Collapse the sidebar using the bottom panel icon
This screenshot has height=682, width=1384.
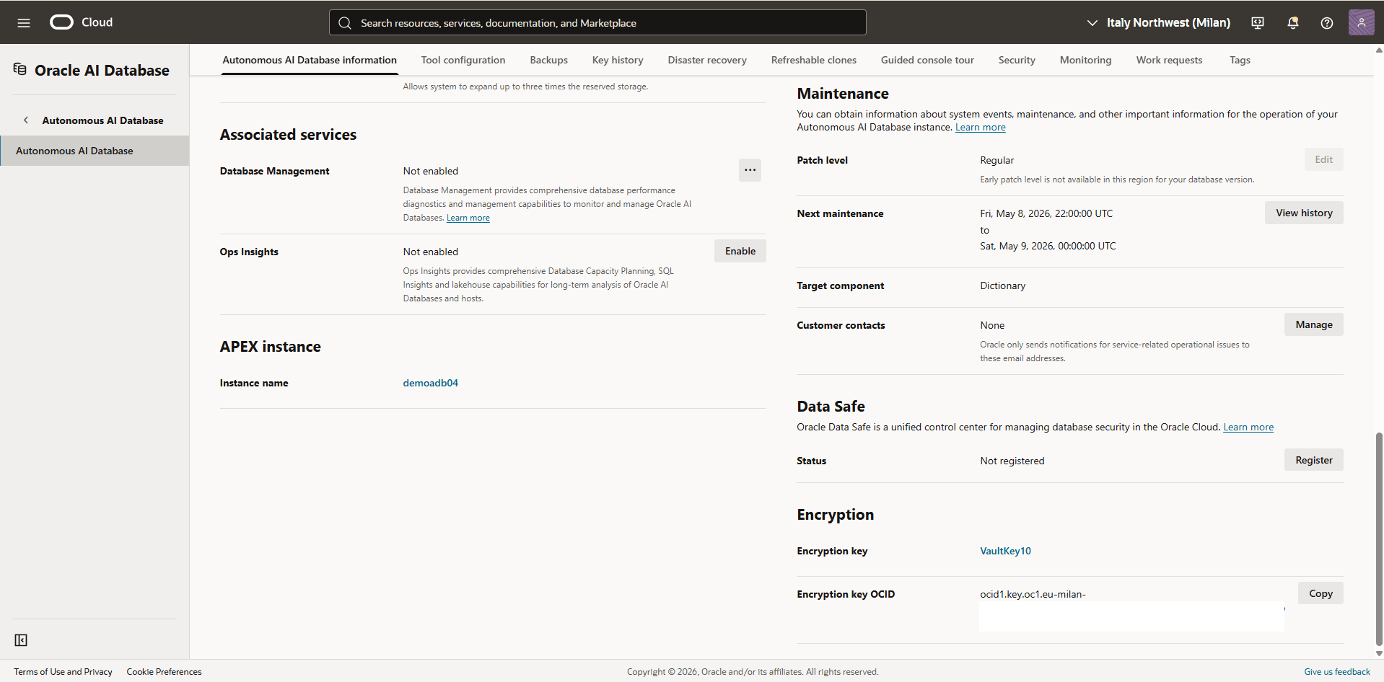coord(21,640)
